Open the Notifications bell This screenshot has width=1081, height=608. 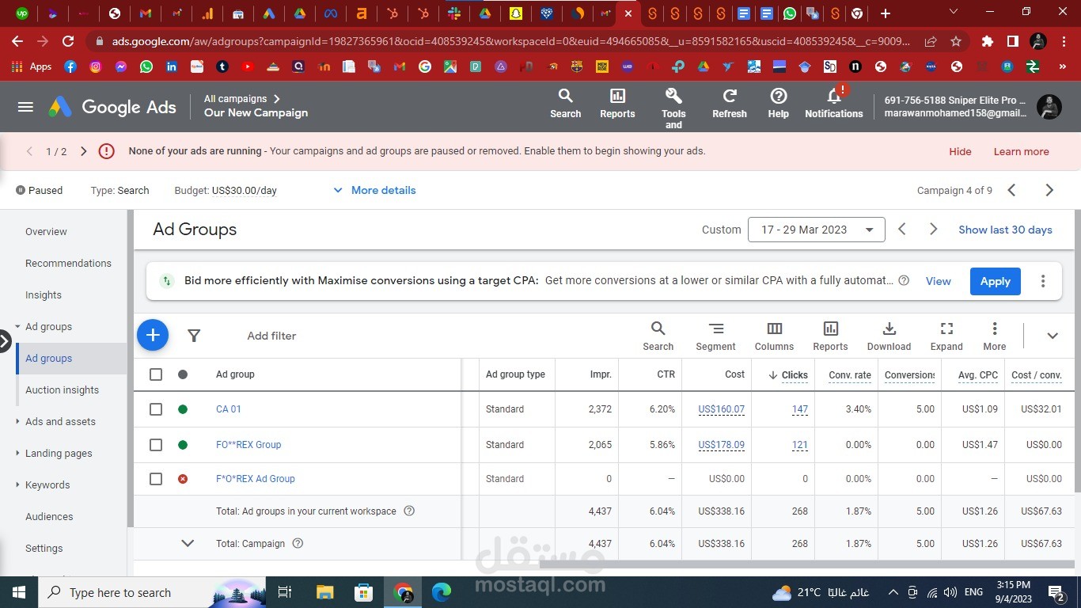point(834,104)
